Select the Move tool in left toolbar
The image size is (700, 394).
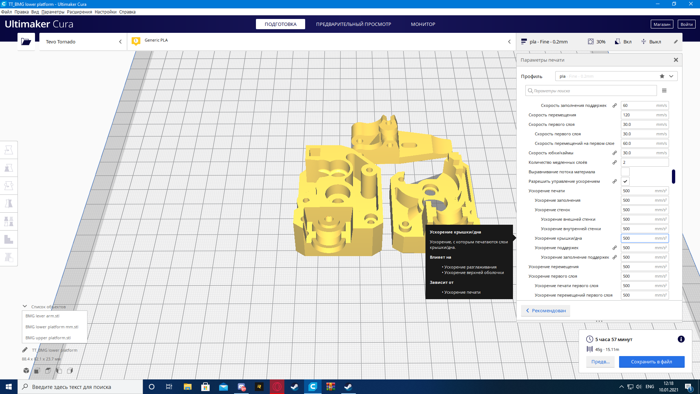click(x=9, y=150)
